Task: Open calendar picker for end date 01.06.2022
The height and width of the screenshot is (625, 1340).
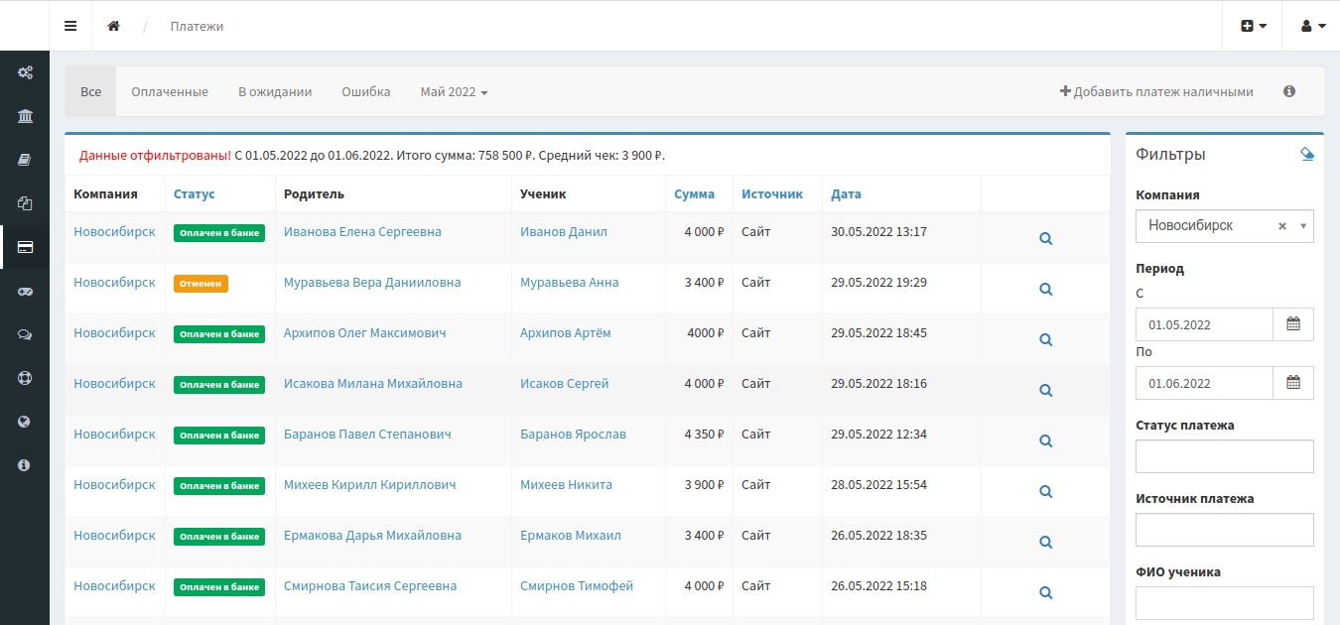Action: (x=1293, y=383)
